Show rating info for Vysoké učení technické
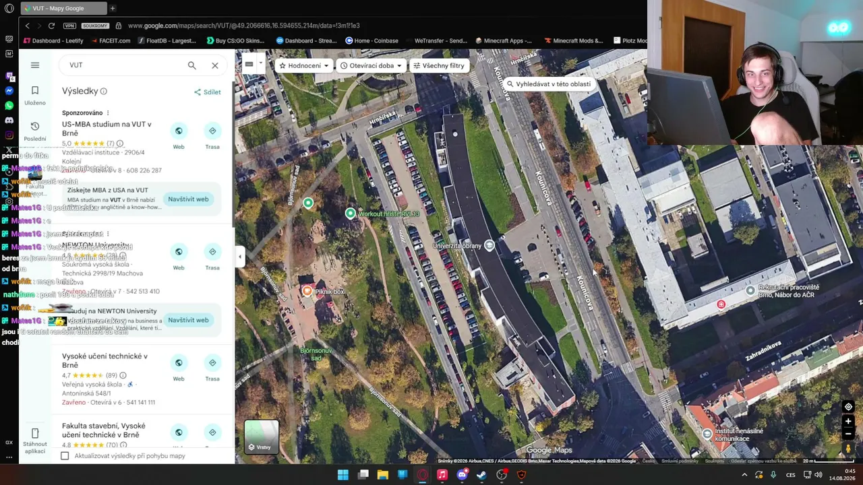The height and width of the screenshot is (485, 863). [x=123, y=375]
